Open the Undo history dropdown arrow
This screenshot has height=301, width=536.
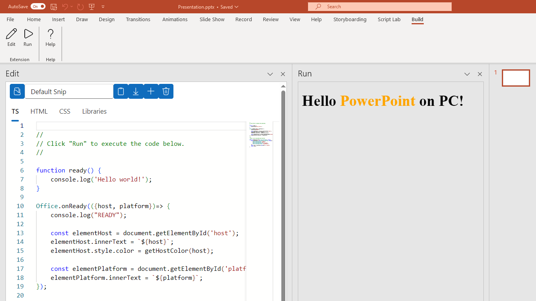point(72,7)
